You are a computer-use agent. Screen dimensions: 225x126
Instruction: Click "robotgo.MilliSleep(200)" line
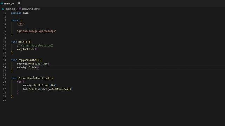pos(40,85)
